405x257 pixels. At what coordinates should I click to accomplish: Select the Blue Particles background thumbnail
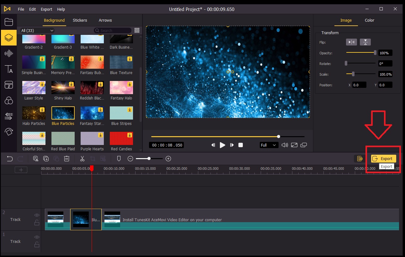point(63,113)
